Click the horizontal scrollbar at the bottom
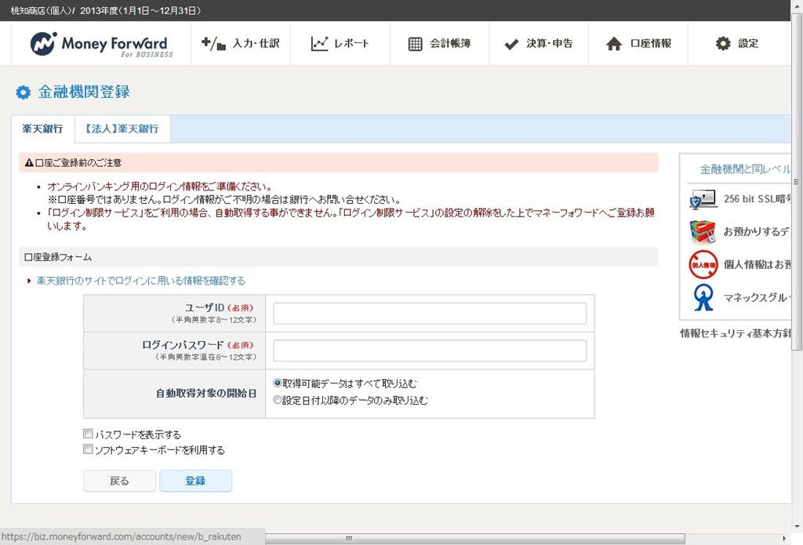This screenshot has width=803, height=545. point(474,539)
